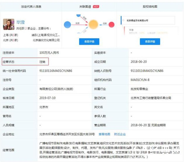Open the 股权结构图 tab header
184x162 pixels.
click(150, 6)
